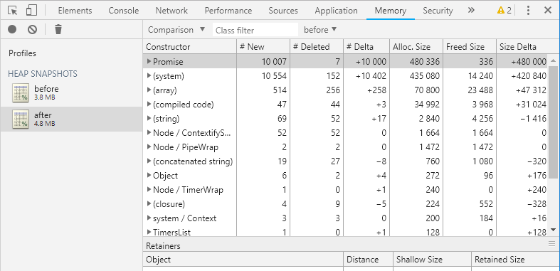Expand the (array) constructor row

coord(149,90)
